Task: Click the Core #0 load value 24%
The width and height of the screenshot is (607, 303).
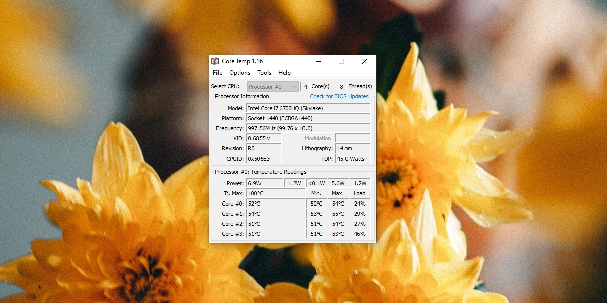Action: tap(360, 204)
